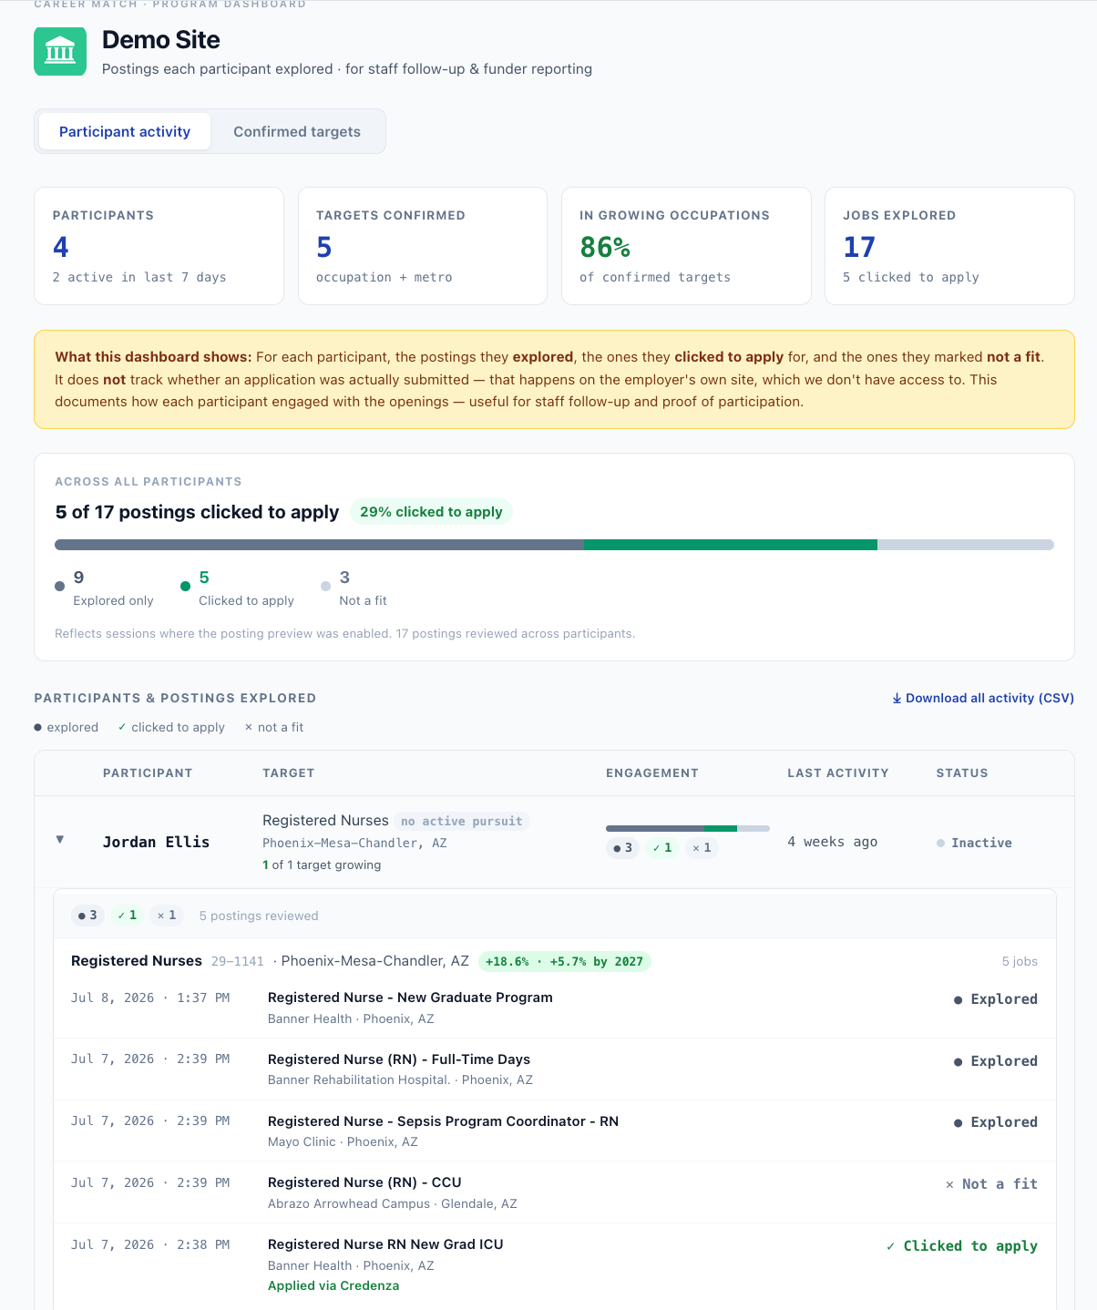Click the 3 Not a fit legend entry
The height and width of the screenshot is (1310, 1097).
354,588
